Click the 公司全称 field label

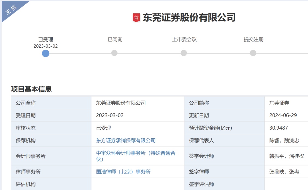tap(26, 103)
